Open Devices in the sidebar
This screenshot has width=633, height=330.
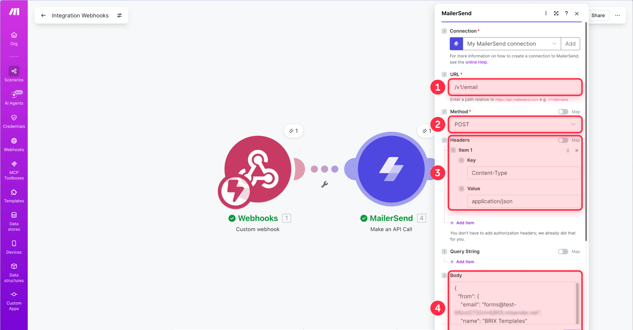click(x=14, y=247)
